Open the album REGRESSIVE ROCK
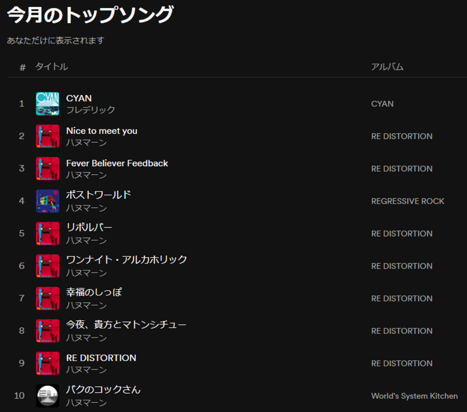 (x=407, y=201)
